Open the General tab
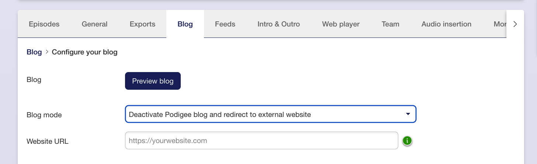The height and width of the screenshot is (164, 537). (94, 24)
